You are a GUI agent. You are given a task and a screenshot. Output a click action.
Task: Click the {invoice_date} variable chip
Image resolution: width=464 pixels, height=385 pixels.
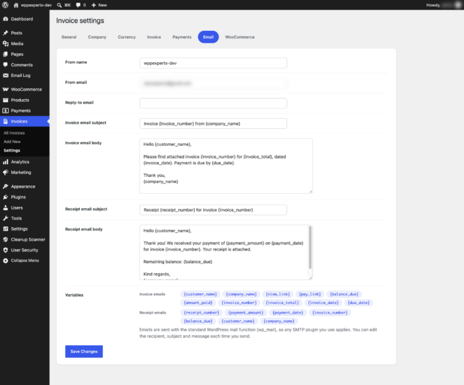click(x=323, y=303)
